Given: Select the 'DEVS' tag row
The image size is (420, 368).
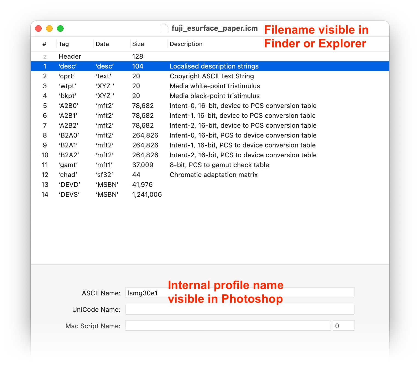Looking at the screenshot, I should point(210,195).
